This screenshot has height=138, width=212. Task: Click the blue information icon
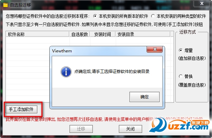tap(66, 72)
